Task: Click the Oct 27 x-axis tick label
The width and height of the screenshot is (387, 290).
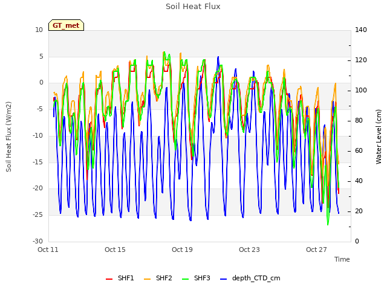Action: click(316, 250)
